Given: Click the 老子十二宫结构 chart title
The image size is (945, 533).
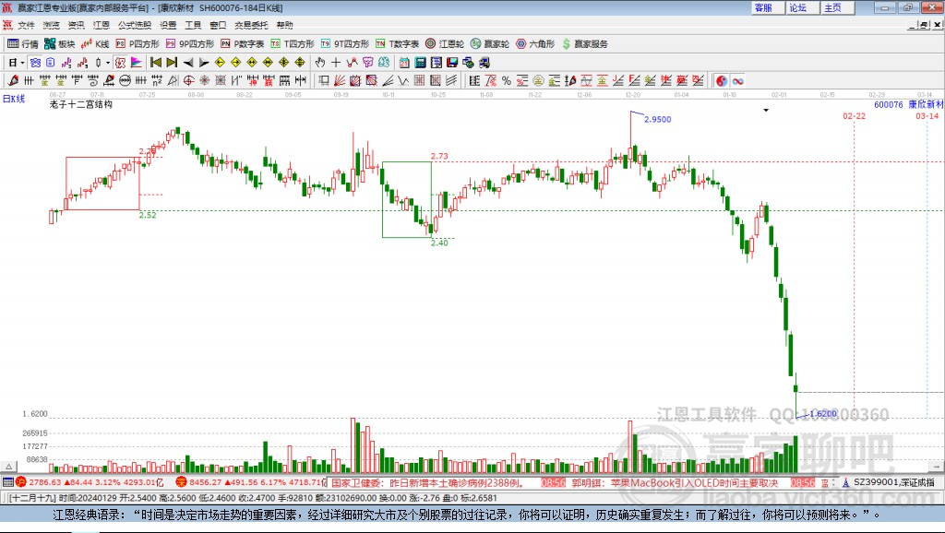Looking at the screenshot, I should pyautogui.click(x=81, y=104).
